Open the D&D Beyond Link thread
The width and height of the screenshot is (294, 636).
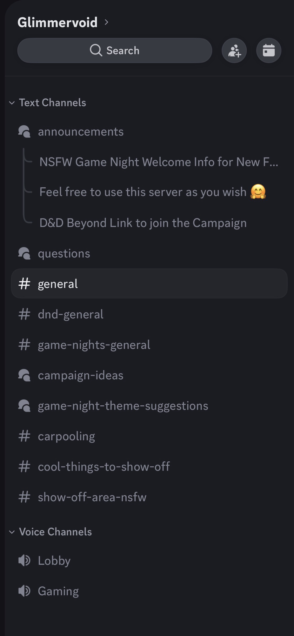point(143,223)
